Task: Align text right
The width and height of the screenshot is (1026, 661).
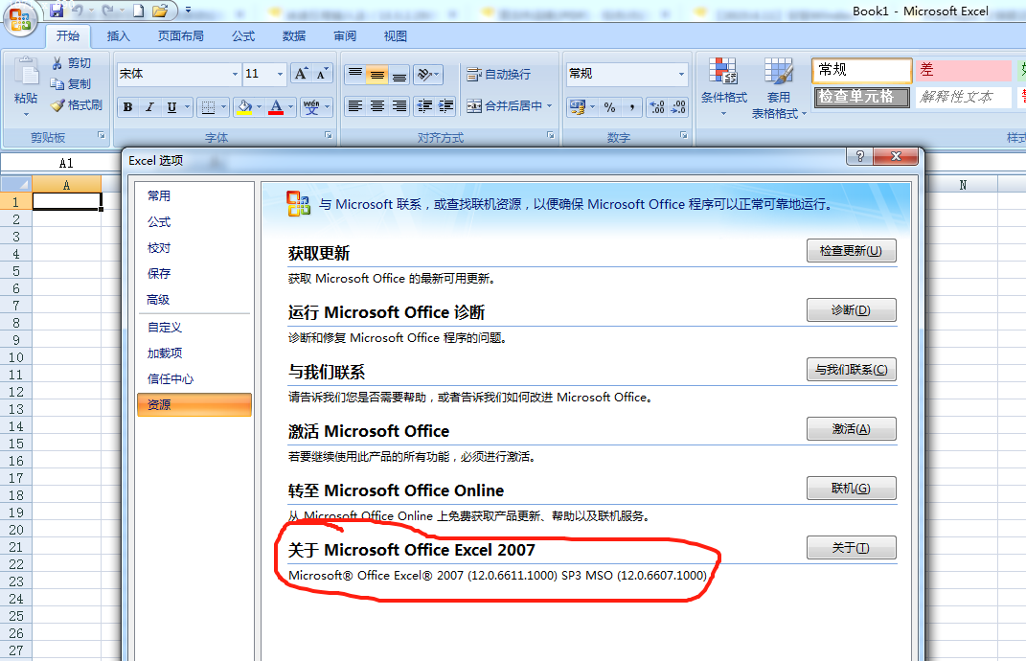Action: [x=399, y=106]
